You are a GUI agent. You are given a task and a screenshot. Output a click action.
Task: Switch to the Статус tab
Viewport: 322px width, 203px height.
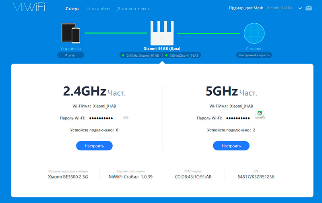point(72,8)
